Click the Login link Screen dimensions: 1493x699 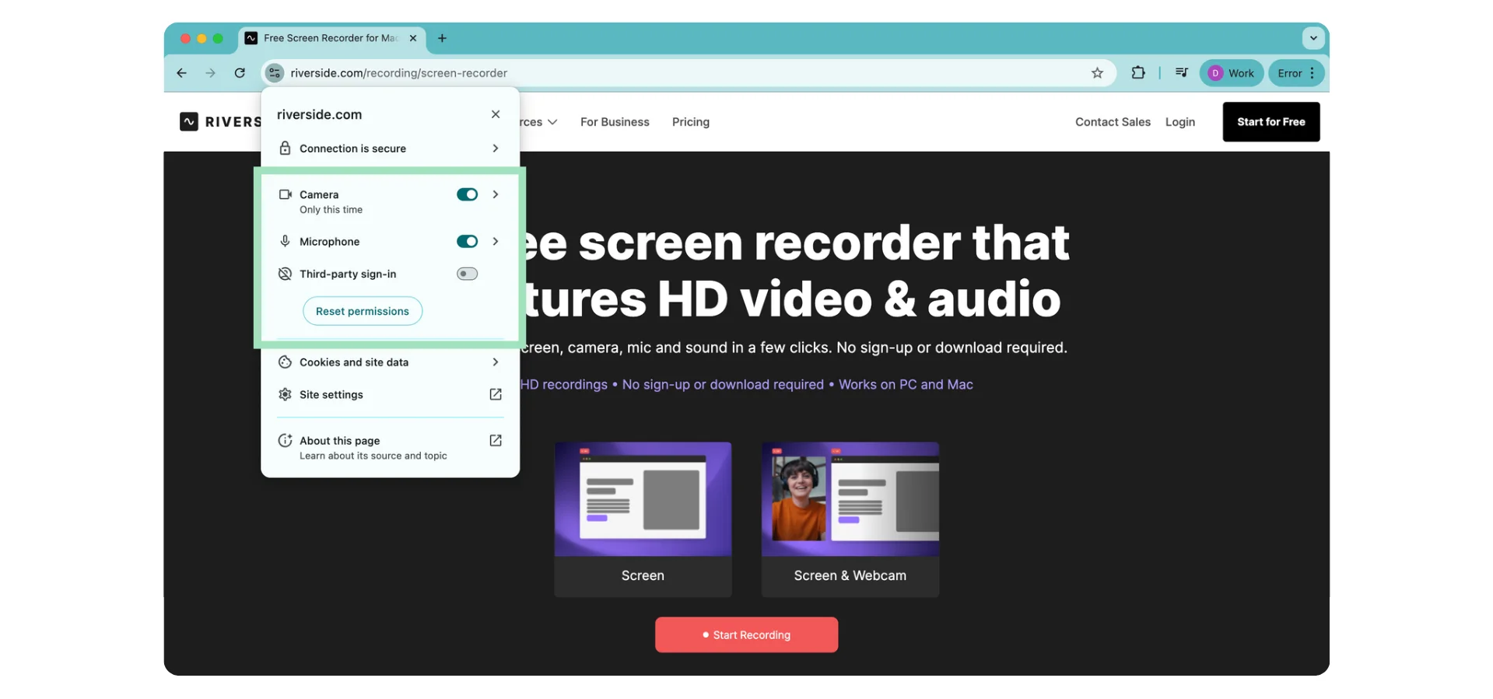click(x=1180, y=122)
